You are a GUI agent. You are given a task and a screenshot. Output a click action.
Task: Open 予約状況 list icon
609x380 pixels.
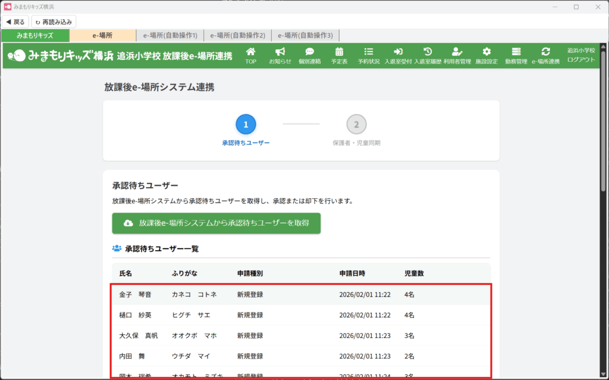pos(369,52)
